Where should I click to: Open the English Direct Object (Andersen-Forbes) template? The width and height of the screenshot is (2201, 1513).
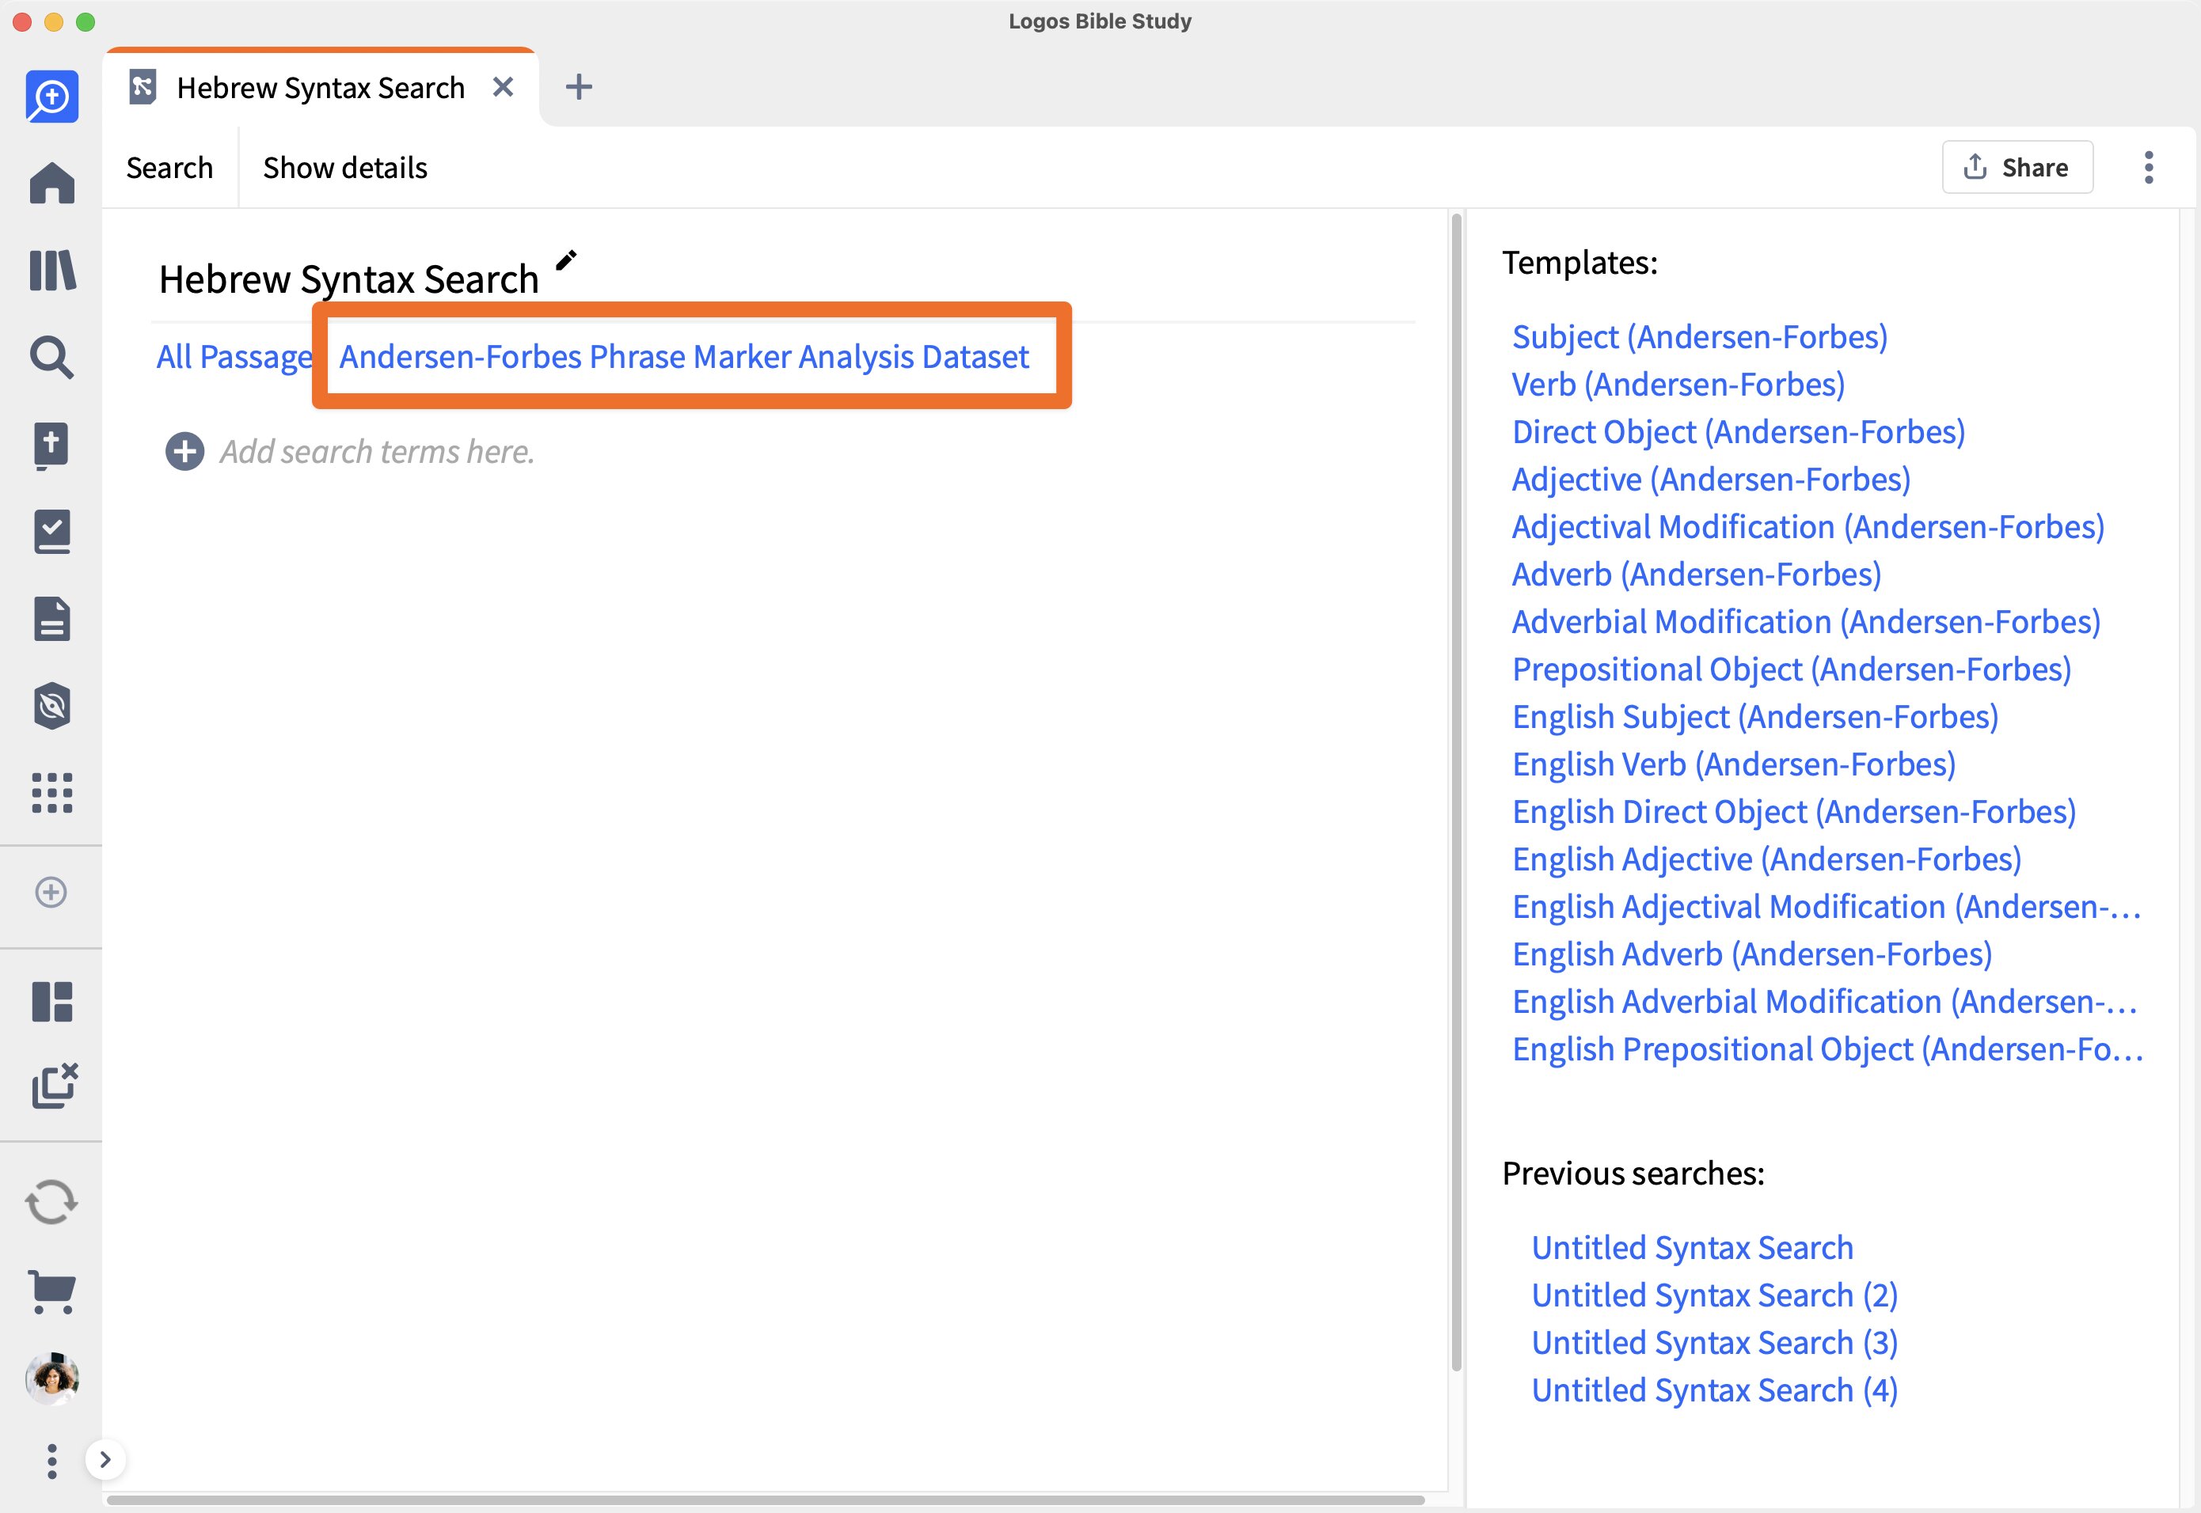(1794, 811)
